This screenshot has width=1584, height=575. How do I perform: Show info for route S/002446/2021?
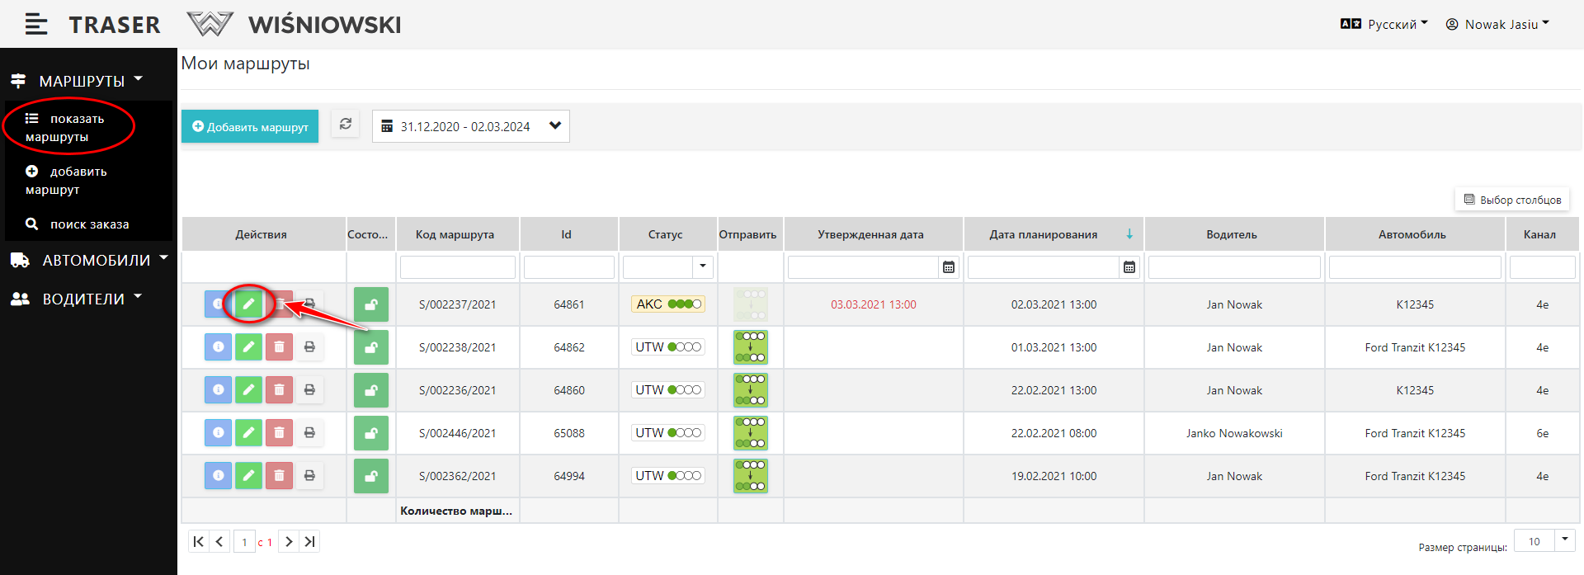pyautogui.click(x=218, y=433)
